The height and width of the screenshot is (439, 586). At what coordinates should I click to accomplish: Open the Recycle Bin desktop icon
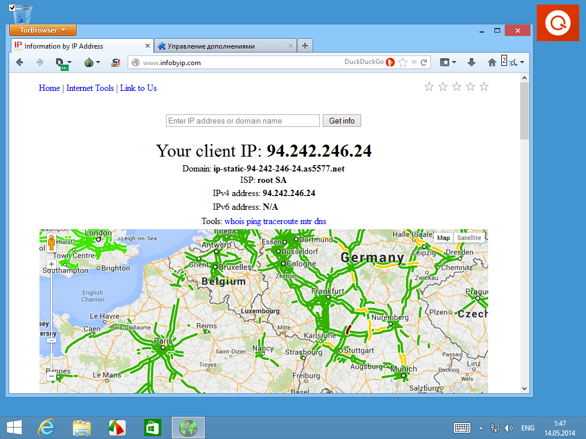tap(22, 15)
